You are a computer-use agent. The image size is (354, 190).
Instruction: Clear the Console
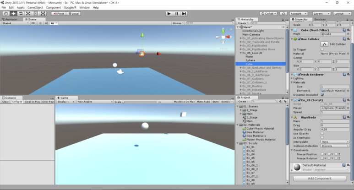click(x=5, y=102)
